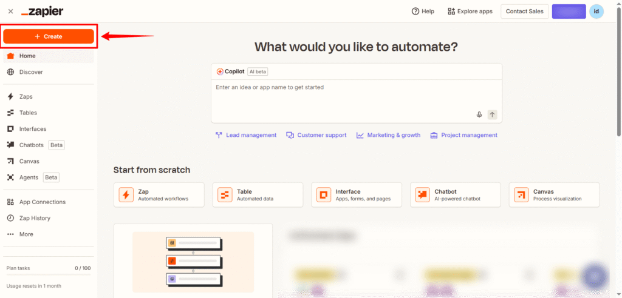The width and height of the screenshot is (622, 298).
Task: Open Canvas from the sidebar
Action: [x=49, y=162]
